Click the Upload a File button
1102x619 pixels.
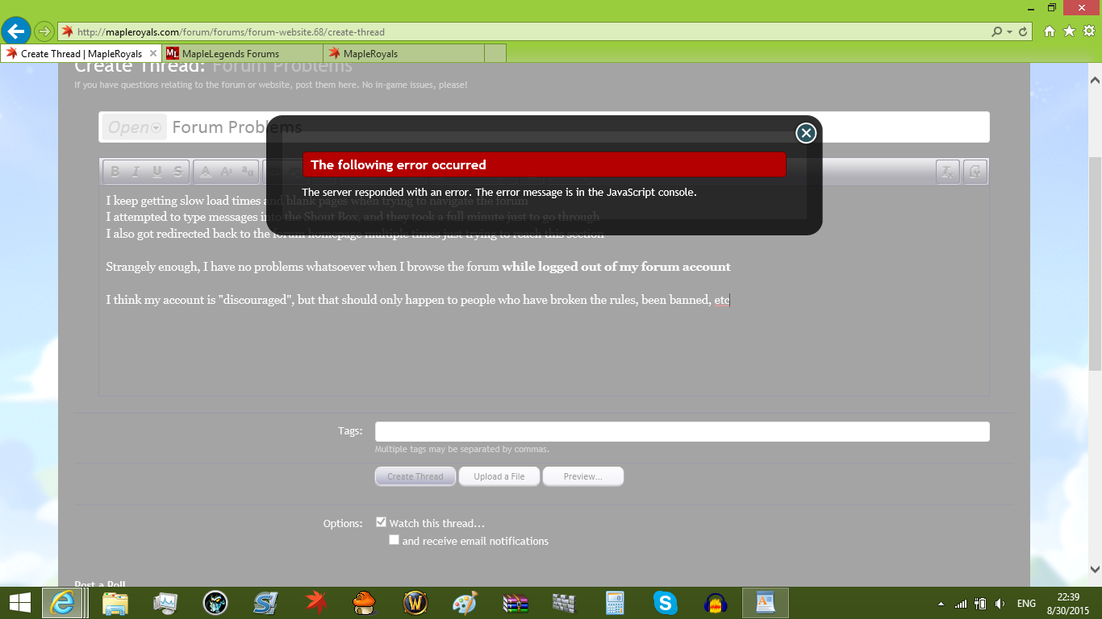[499, 476]
